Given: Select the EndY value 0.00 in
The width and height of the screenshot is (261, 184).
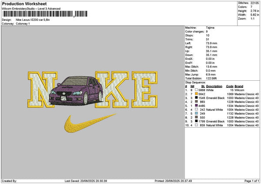Looking at the screenshot, I should [210, 63].
